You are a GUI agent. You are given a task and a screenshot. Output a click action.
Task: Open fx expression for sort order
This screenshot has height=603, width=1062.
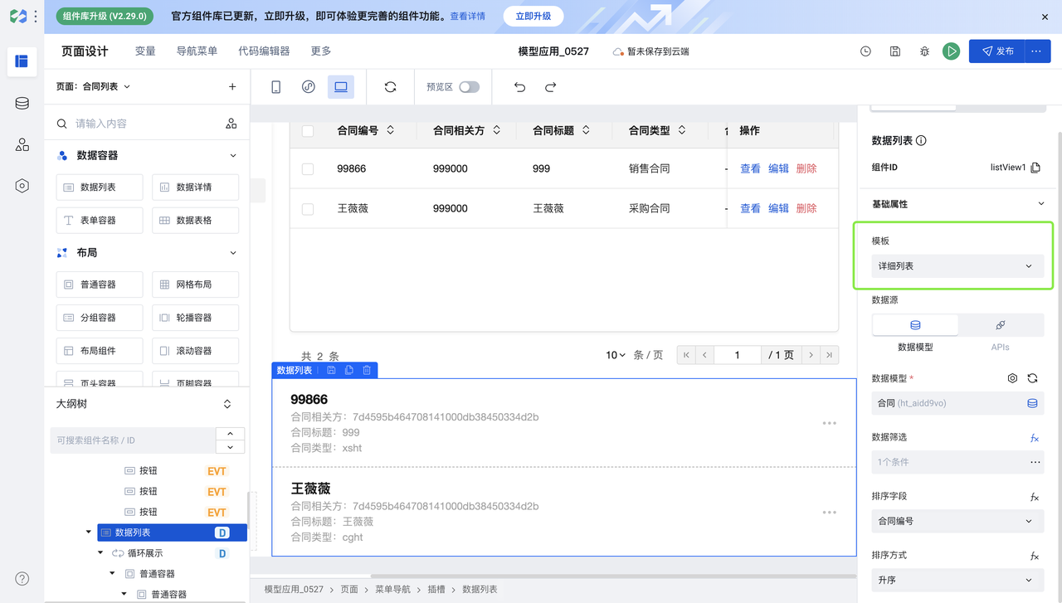[1035, 556]
